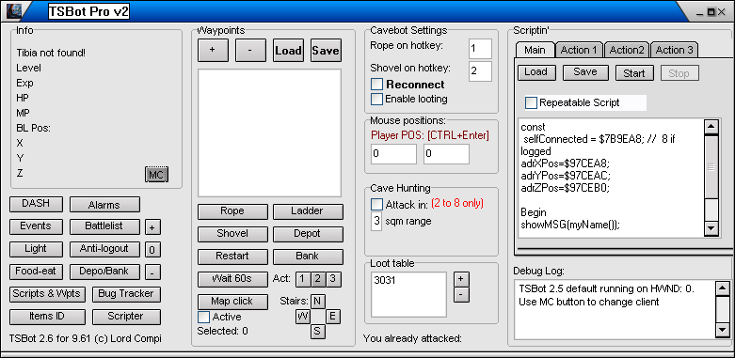
Task: Click Act button 3
Action: (333, 279)
